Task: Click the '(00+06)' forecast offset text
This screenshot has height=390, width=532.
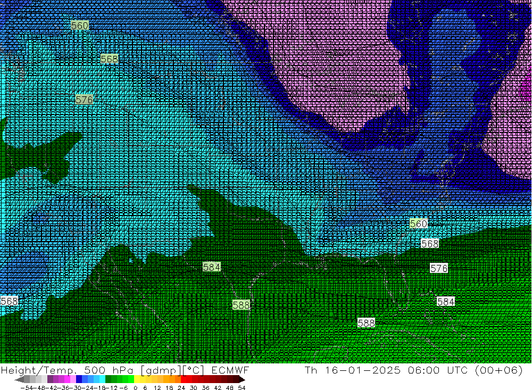Action: pyautogui.click(x=498, y=370)
